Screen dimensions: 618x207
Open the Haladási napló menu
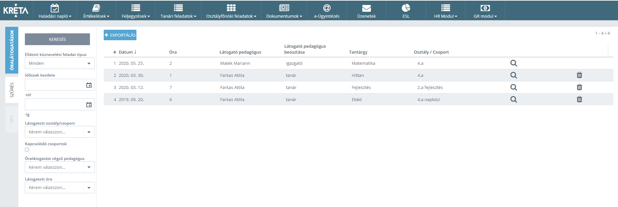(55, 11)
